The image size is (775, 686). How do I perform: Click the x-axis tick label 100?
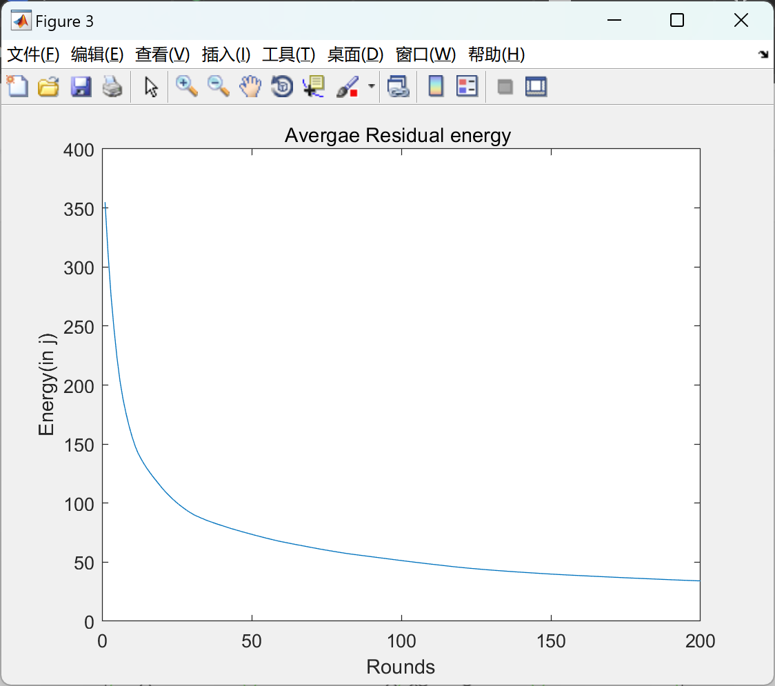click(401, 641)
